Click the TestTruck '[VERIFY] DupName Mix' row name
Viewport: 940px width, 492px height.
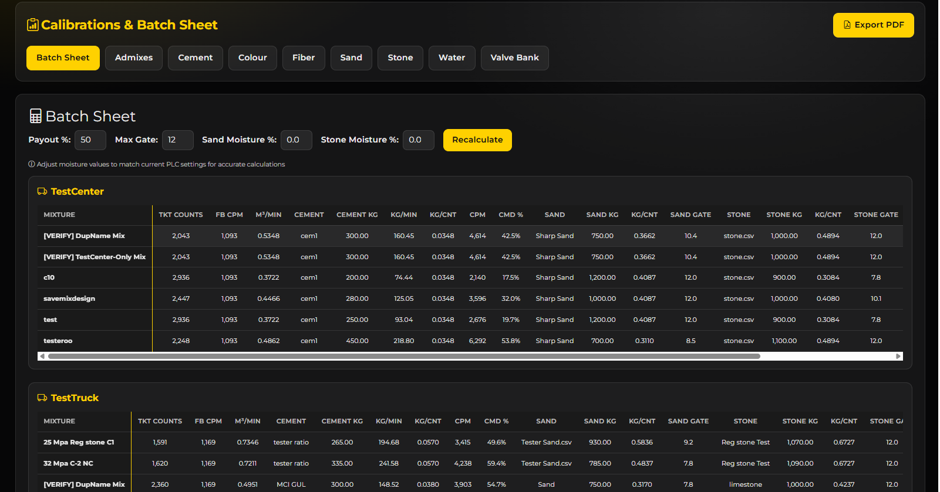click(84, 484)
